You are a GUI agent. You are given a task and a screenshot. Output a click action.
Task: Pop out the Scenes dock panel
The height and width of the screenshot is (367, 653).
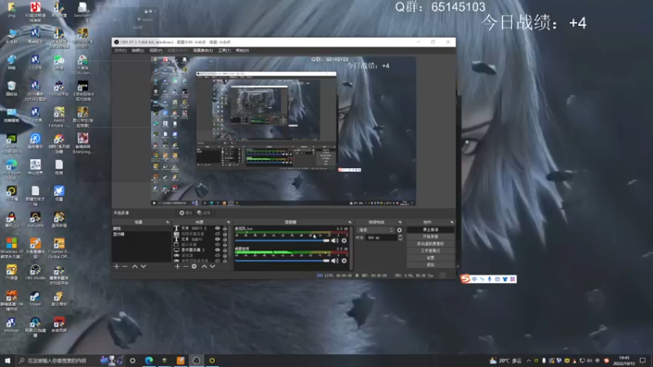(167, 222)
